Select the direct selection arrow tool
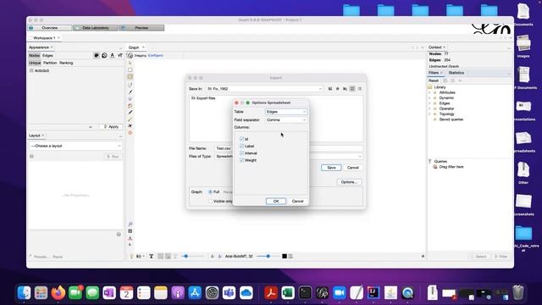542x305 pixels. (x=130, y=63)
